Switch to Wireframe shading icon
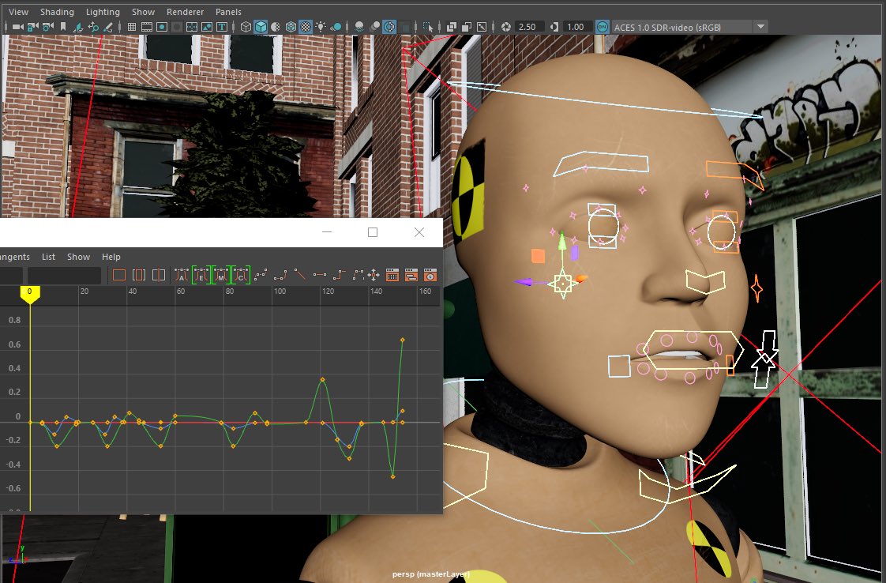 [246, 27]
